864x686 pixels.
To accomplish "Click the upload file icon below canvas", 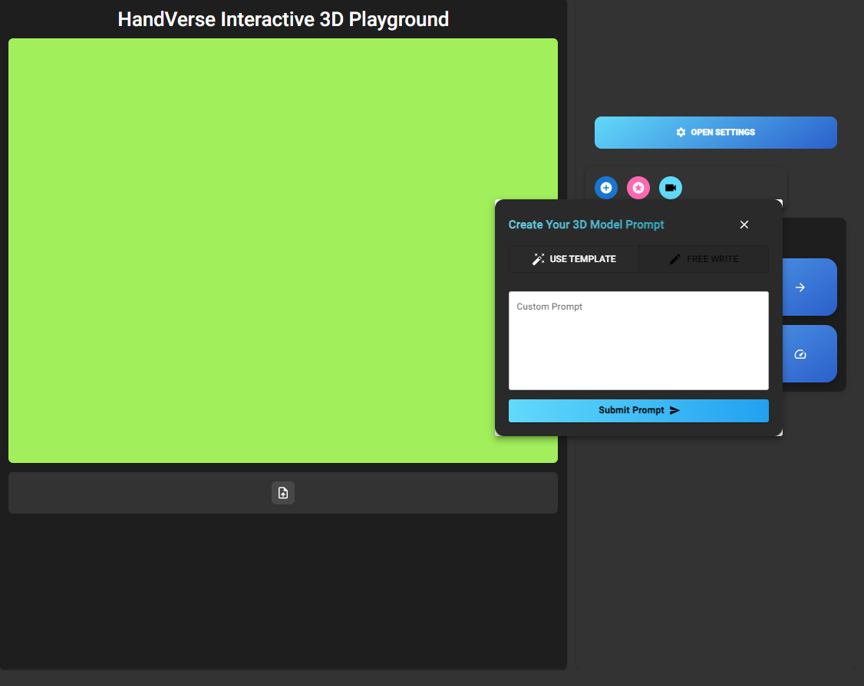I will pyautogui.click(x=282, y=493).
